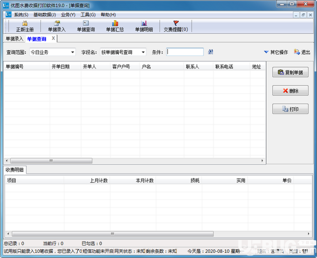Viewport: 317px width, 258px height.
Task: Close the 单据查询 tab with X
Action: click(x=53, y=38)
